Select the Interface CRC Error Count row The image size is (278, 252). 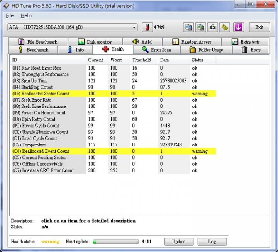pos(114,170)
